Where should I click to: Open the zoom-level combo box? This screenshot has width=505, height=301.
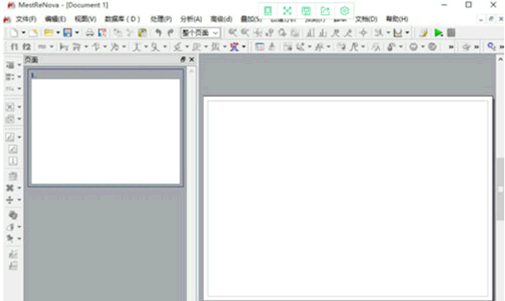click(x=200, y=33)
